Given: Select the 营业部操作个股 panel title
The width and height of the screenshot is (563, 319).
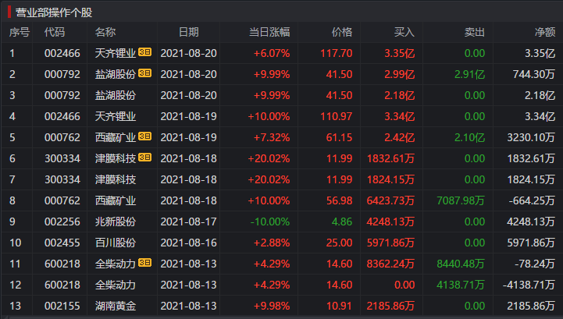Looking at the screenshot, I should [x=53, y=11].
